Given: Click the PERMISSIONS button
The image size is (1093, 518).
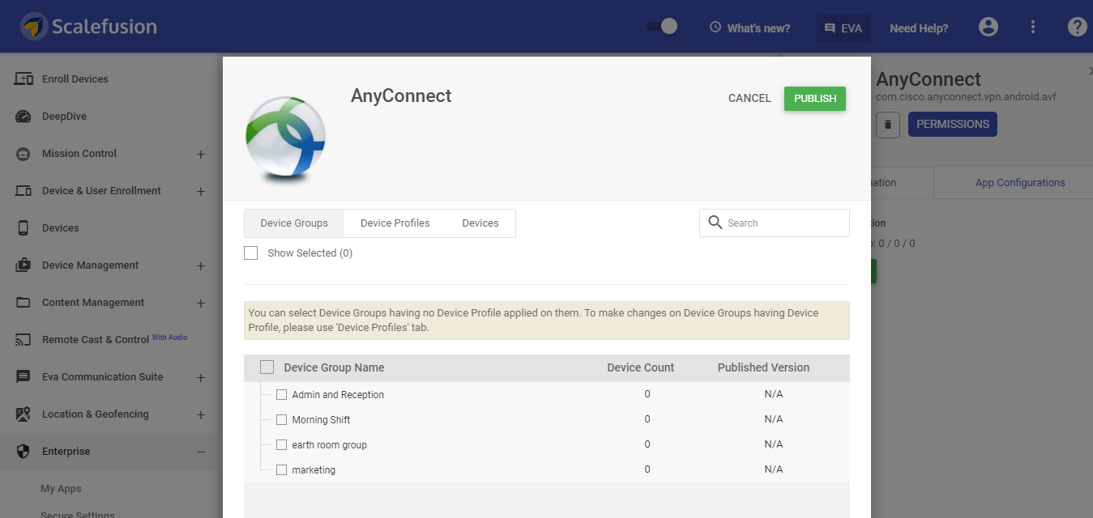Looking at the screenshot, I should (953, 125).
